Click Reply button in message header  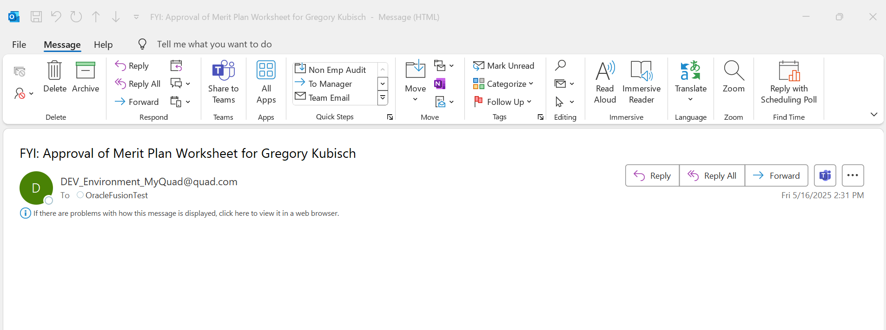pos(652,175)
